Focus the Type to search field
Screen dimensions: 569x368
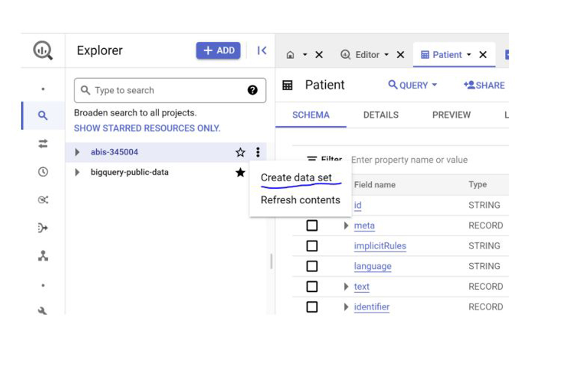(x=170, y=90)
